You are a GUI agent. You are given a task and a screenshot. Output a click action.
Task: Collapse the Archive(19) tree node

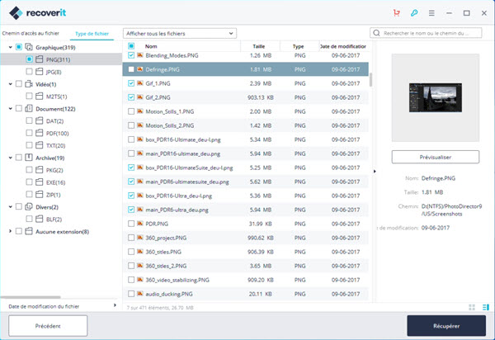point(10,158)
